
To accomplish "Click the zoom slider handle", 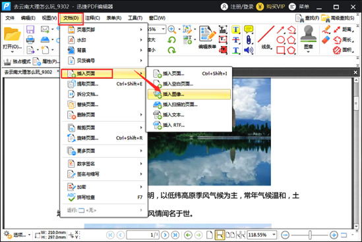I will (310, 235).
